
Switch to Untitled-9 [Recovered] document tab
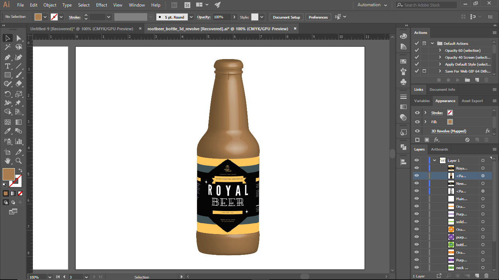coord(82,28)
